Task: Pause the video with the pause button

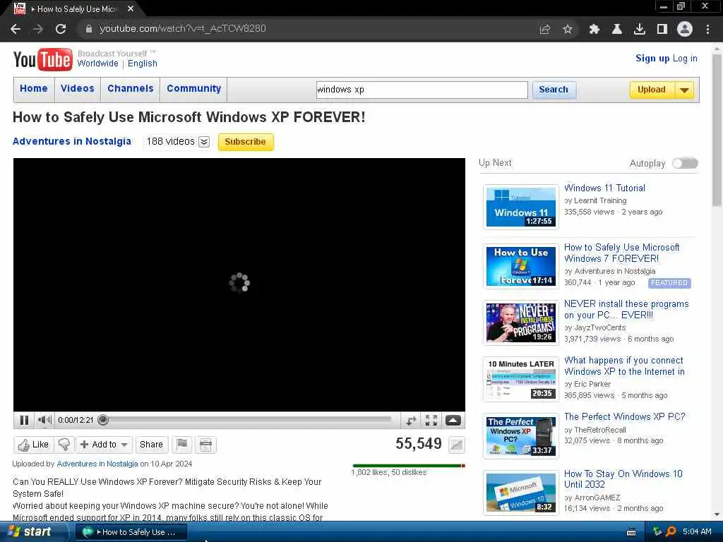Action: pyautogui.click(x=24, y=420)
